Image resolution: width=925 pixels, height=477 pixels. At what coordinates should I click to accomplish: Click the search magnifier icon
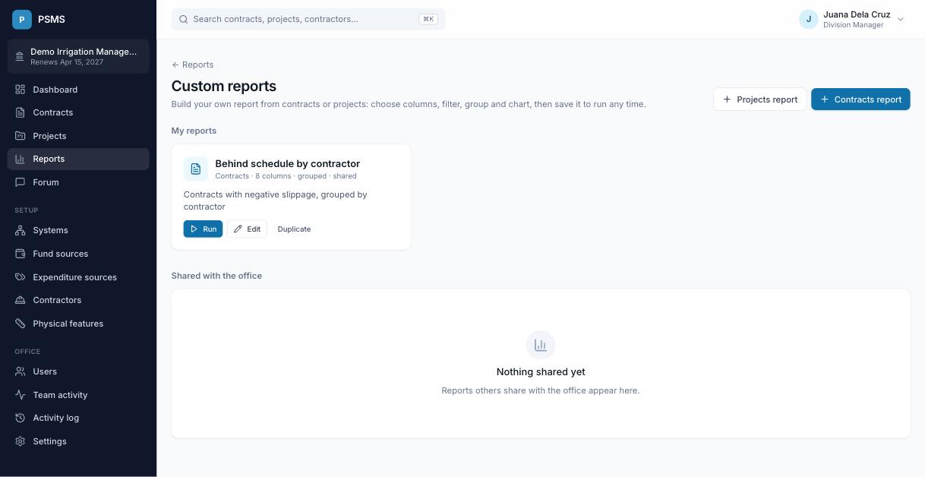183,19
